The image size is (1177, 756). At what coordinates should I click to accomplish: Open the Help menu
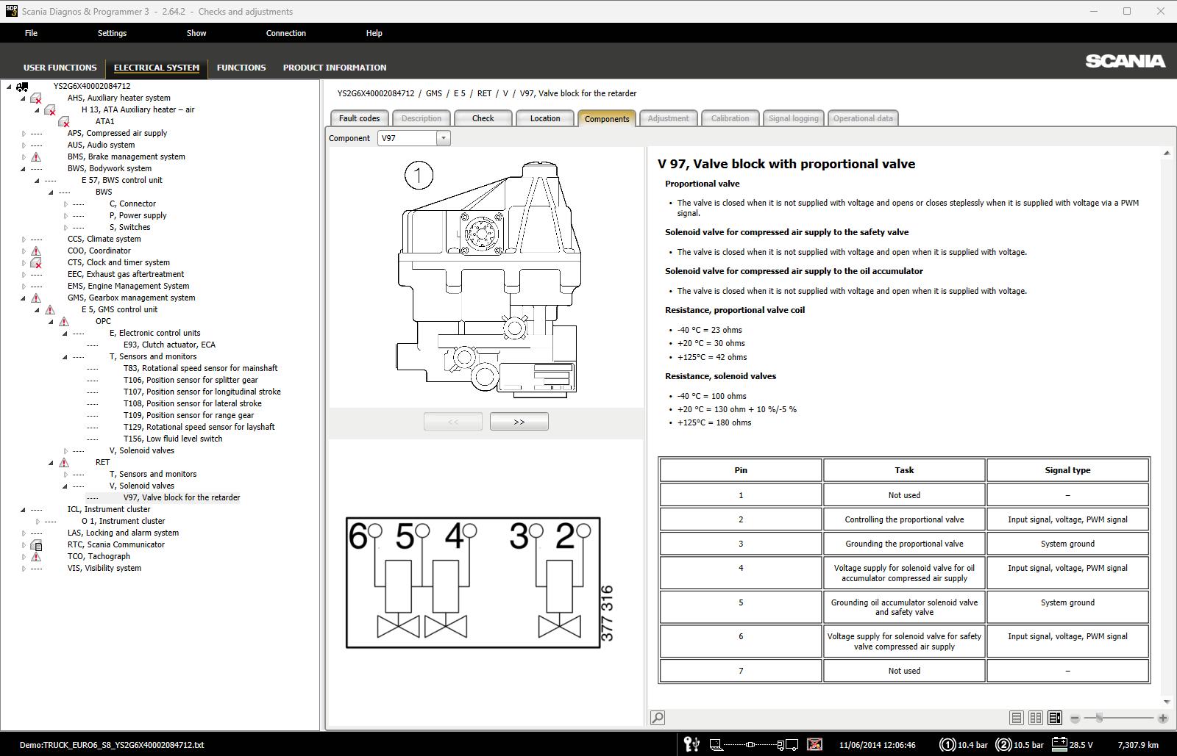click(x=374, y=33)
